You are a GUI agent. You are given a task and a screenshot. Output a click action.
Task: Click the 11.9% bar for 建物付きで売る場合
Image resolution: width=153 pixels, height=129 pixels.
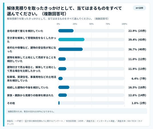pyautogui.click(x=62, y=69)
